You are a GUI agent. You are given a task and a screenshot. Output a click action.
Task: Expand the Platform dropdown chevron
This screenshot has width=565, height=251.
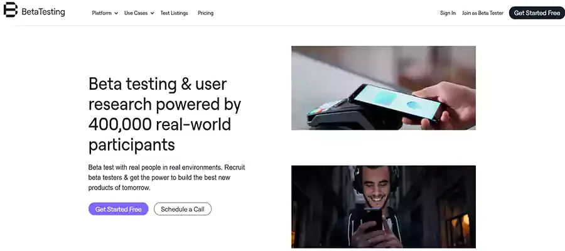click(116, 13)
